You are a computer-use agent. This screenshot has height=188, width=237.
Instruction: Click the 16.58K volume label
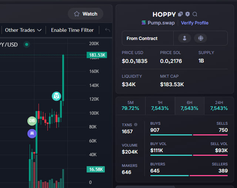point(96,169)
